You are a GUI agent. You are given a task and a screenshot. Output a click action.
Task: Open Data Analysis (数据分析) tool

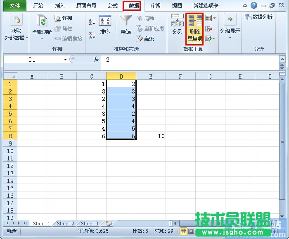[x=258, y=17]
